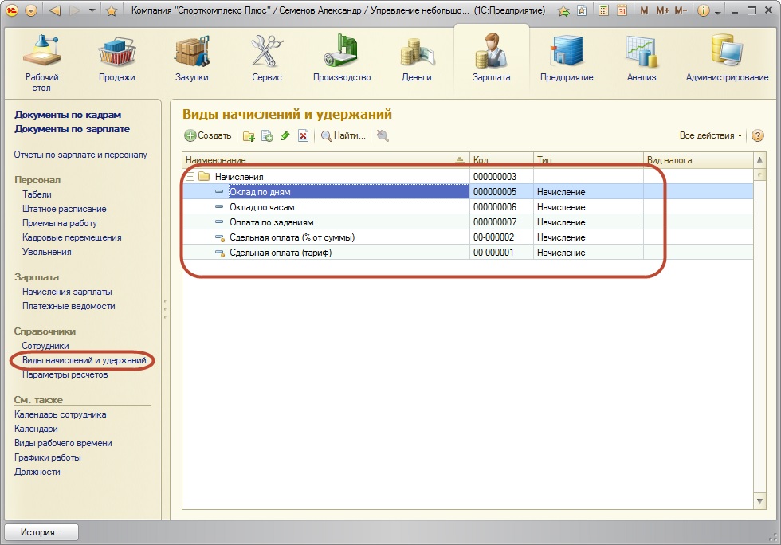Click the Создать button
Image resolution: width=781 pixels, height=545 pixels.
tap(208, 135)
